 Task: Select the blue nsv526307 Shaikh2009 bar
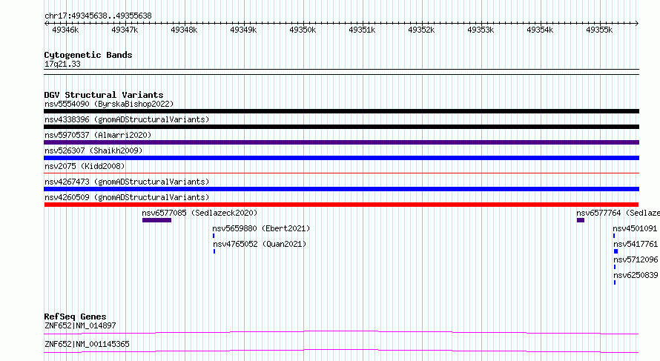(x=341, y=158)
